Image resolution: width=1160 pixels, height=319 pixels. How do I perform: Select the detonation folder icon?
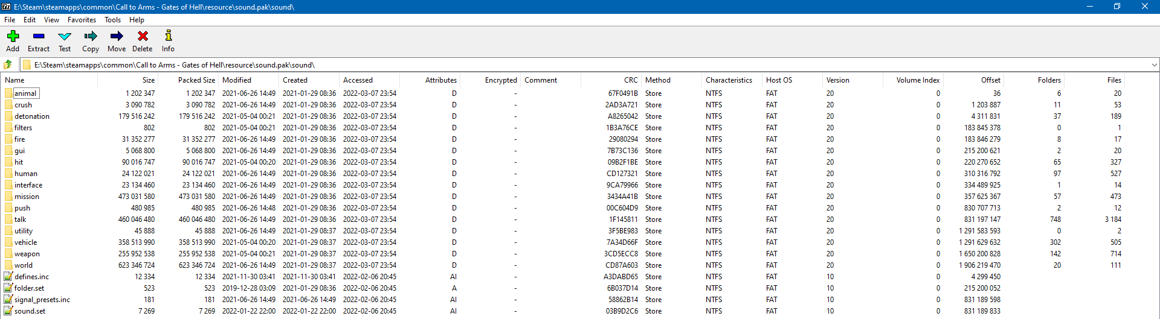(8, 116)
